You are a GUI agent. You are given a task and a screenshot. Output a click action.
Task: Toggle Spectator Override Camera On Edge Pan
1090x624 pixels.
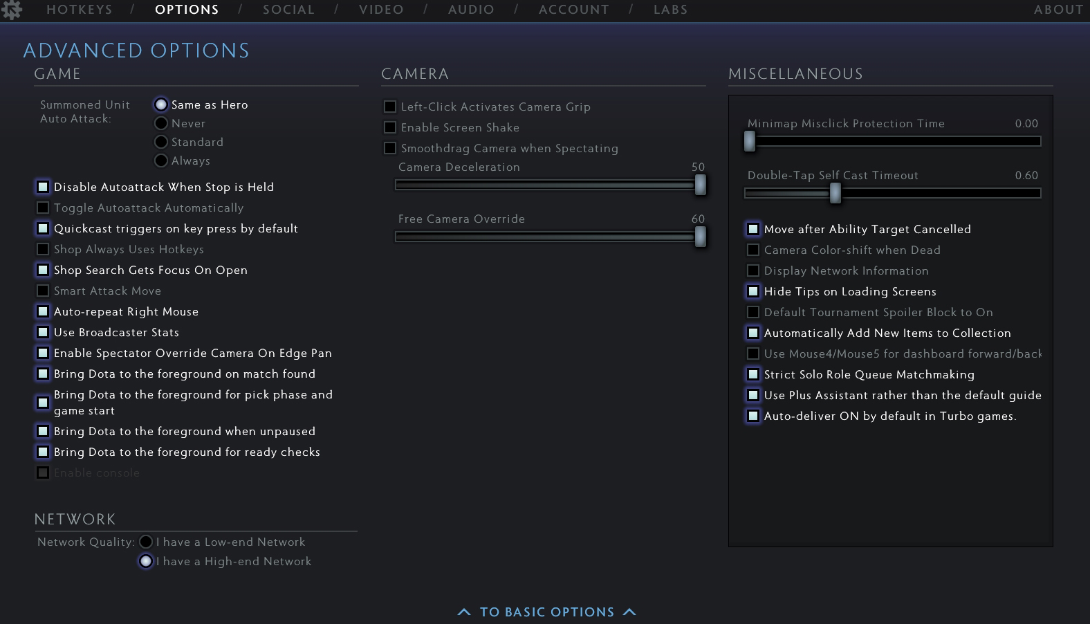(43, 353)
